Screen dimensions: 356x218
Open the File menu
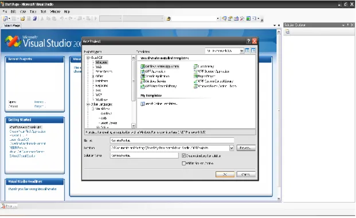pos(5,11)
